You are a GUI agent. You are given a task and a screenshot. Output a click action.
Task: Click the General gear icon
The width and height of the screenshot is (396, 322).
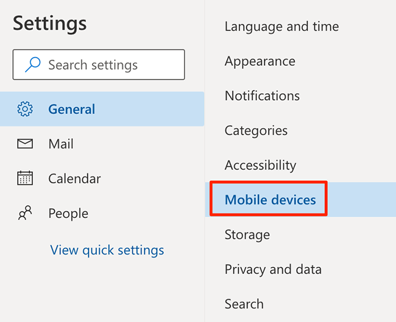click(x=25, y=109)
